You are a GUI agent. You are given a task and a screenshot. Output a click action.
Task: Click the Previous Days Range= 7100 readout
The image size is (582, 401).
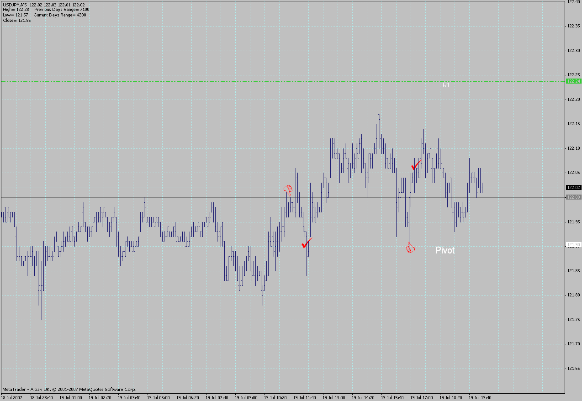62,10
